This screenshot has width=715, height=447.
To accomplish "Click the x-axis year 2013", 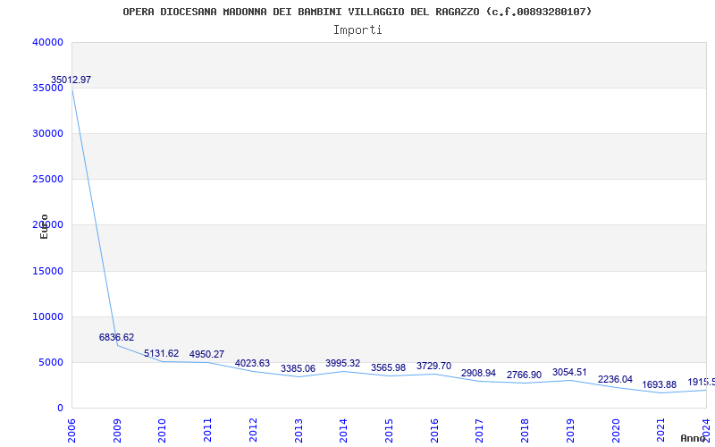I will coord(299,431).
